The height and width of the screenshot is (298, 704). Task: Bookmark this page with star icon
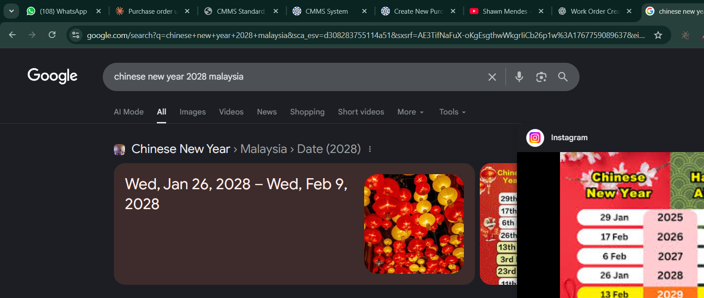(658, 35)
